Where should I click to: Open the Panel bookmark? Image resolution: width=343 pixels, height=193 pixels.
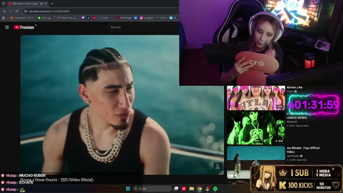point(103,18)
